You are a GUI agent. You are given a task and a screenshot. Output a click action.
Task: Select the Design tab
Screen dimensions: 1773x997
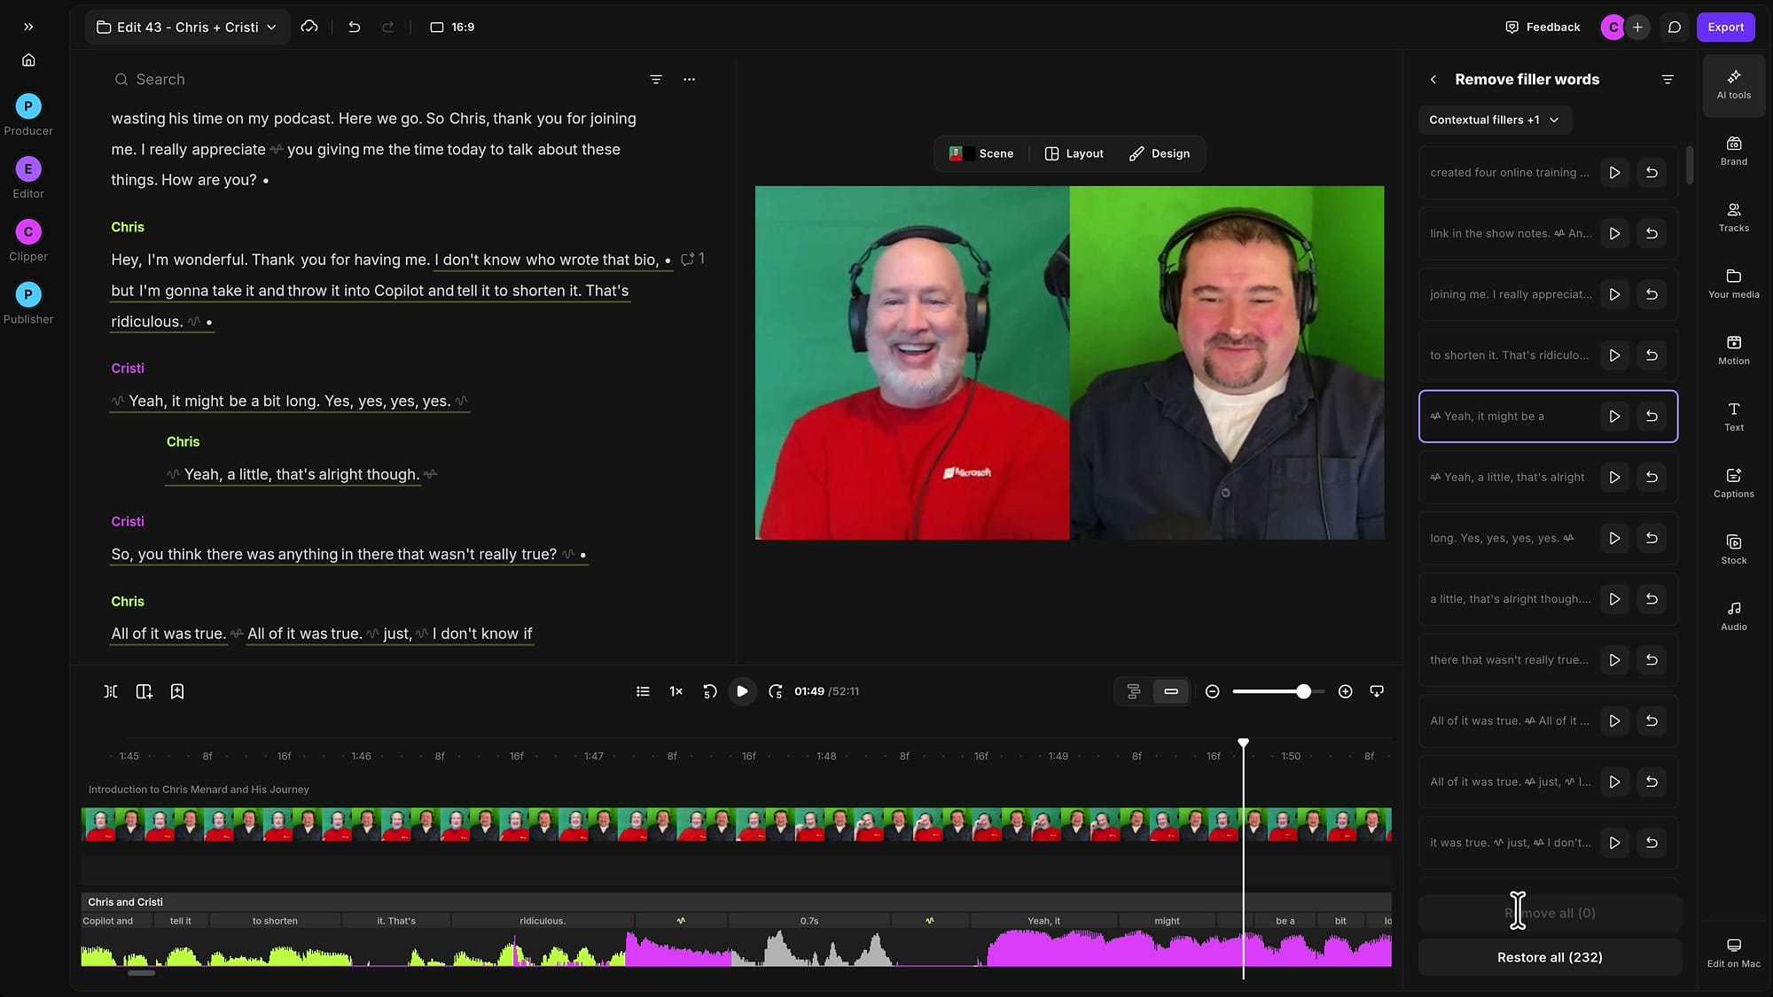1160,153
